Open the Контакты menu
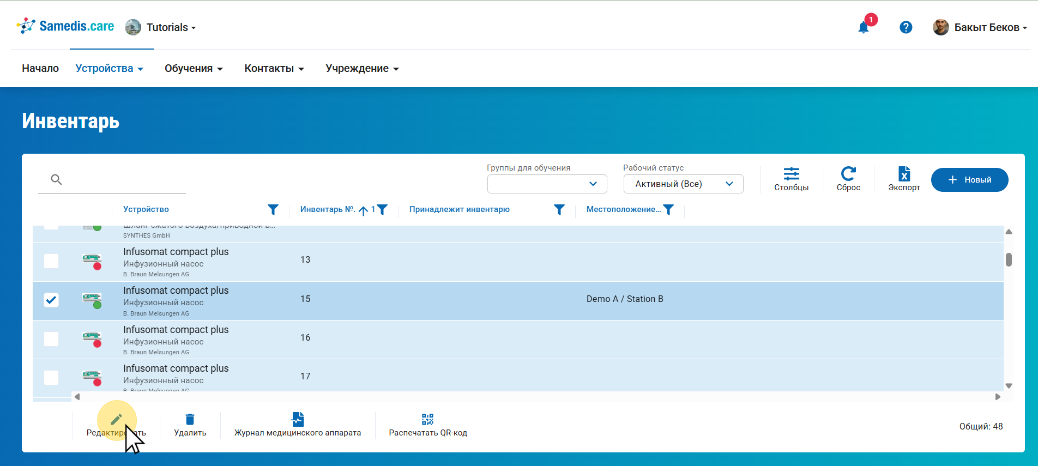The image size is (1038, 466). tap(274, 68)
